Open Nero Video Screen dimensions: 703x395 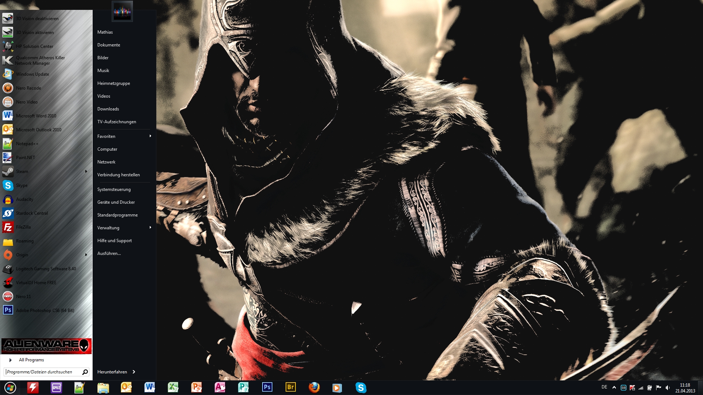coord(46,102)
